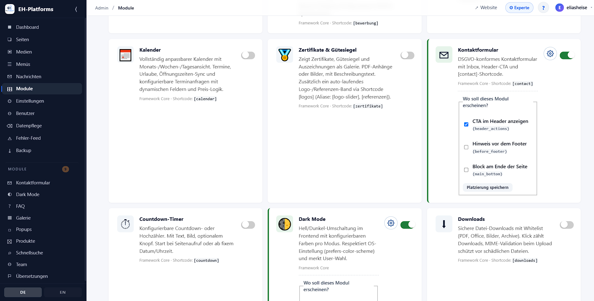Switch language to EN
Viewport: 594px width, 301px height.
coord(63,292)
